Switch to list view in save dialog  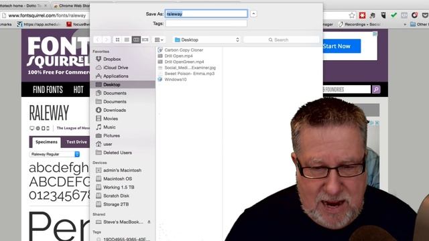coord(127,40)
